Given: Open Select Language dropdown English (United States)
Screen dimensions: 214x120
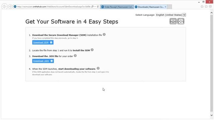Looking at the screenshot, I should point(171,15).
